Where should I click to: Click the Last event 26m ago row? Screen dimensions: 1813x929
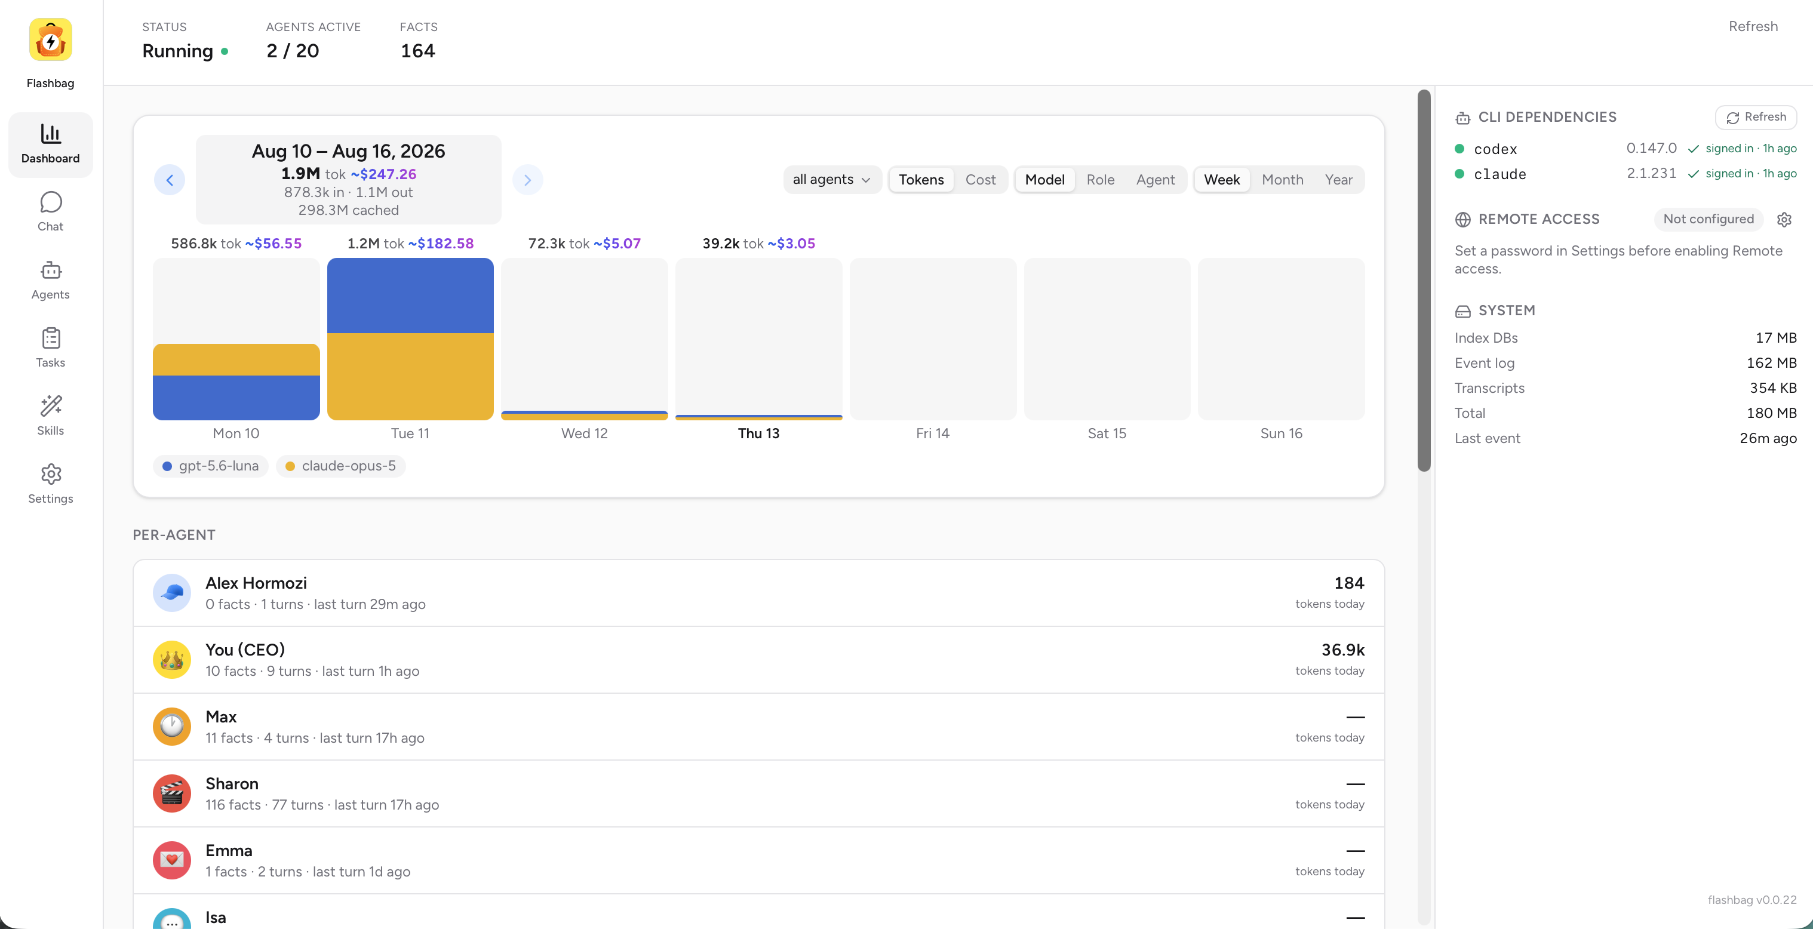click(x=1625, y=438)
